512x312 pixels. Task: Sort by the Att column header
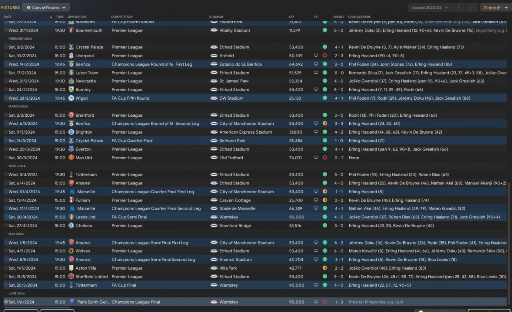tap(291, 17)
